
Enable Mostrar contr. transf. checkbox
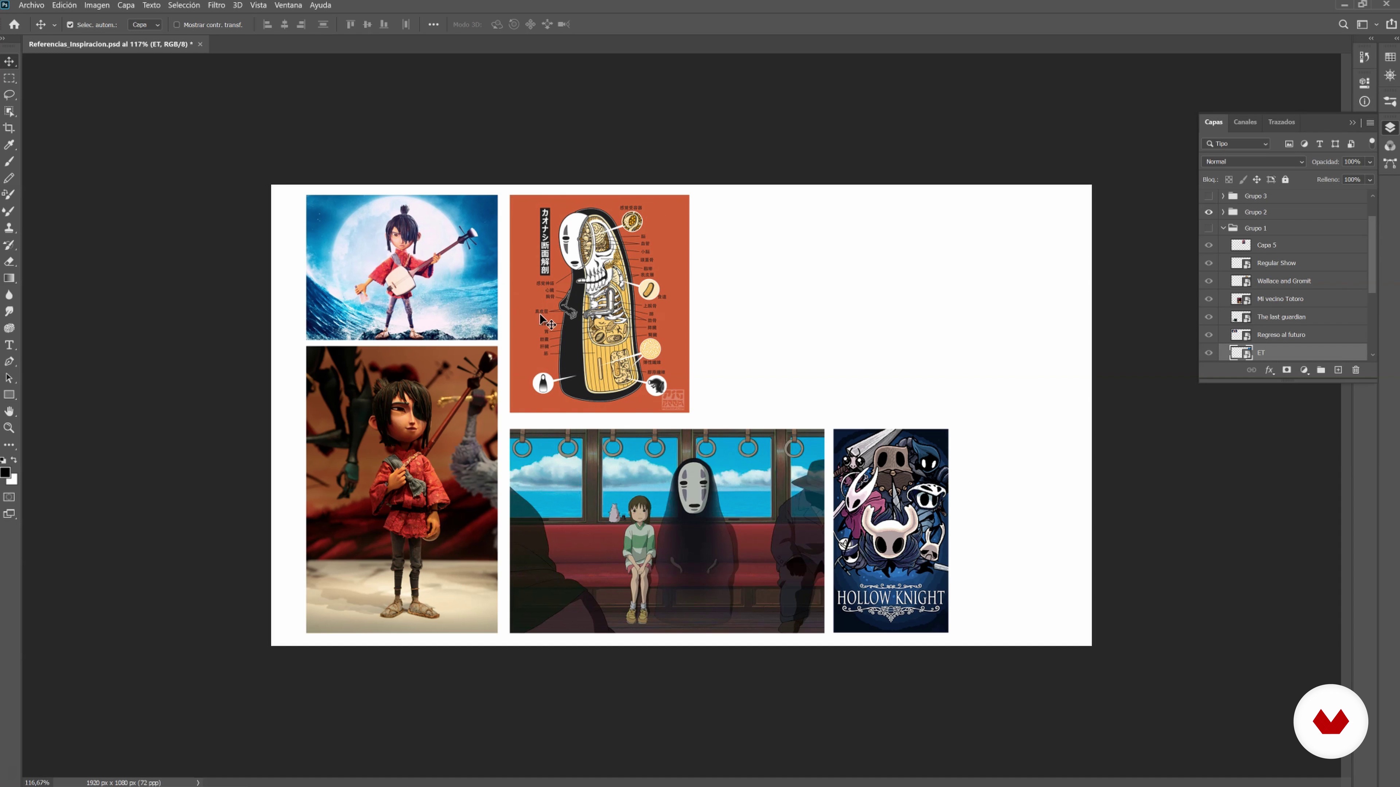click(x=176, y=24)
